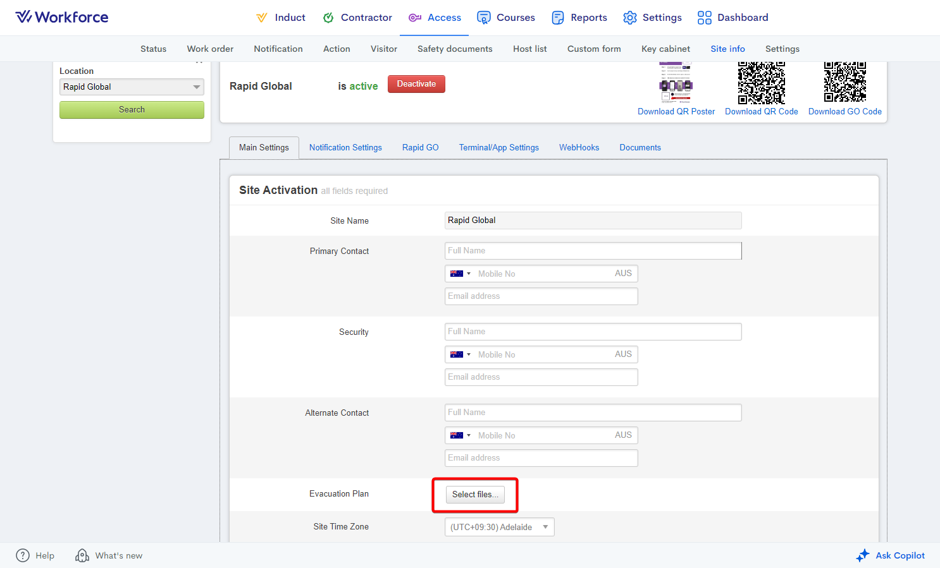Select the Safety documents submenu item
Screen dimensions: 940x568
[x=455, y=49]
